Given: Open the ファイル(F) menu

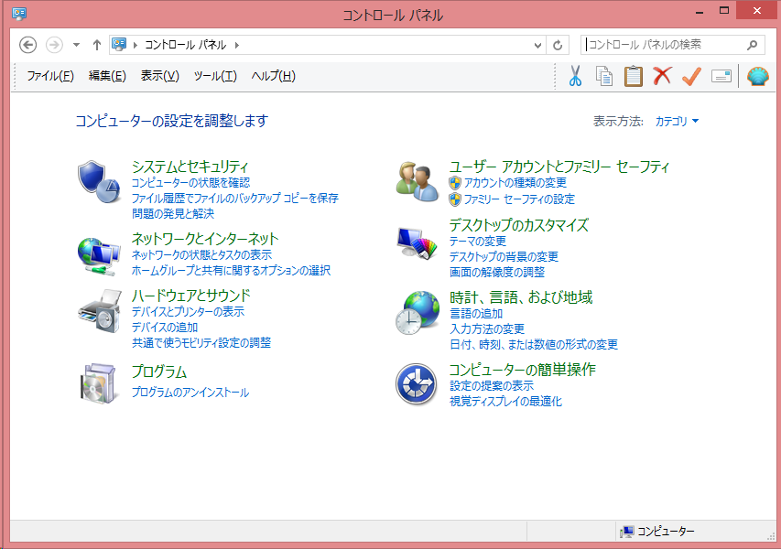Looking at the screenshot, I should [50, 76].
